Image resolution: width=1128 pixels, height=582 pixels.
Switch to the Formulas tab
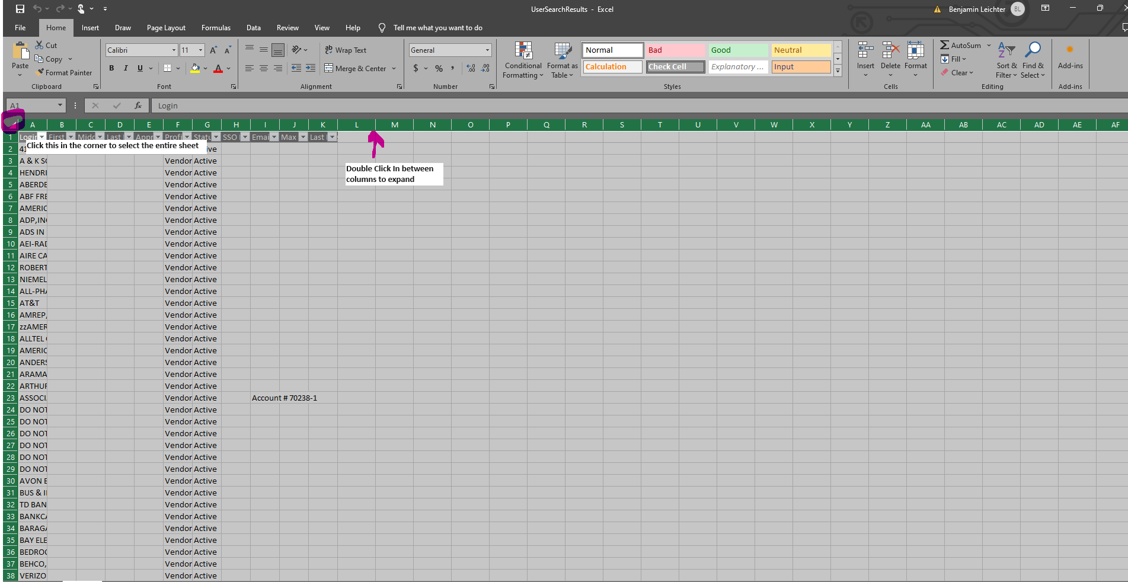click(216, 28)
